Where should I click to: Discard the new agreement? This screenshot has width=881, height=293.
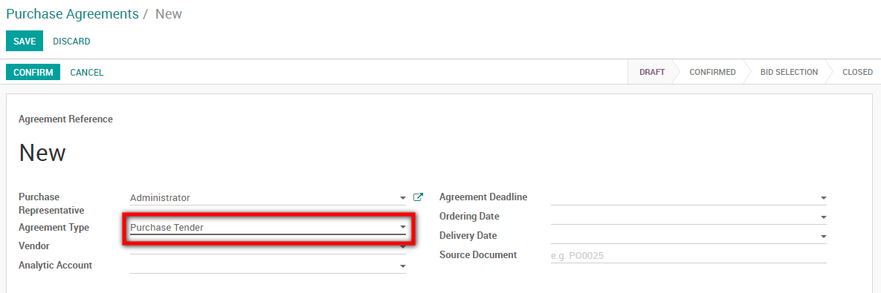[x=71, y=42]
